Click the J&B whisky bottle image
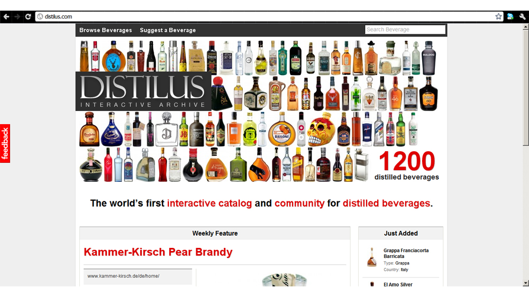Screen dimensions: 529x297 click(x=184, y=129)
